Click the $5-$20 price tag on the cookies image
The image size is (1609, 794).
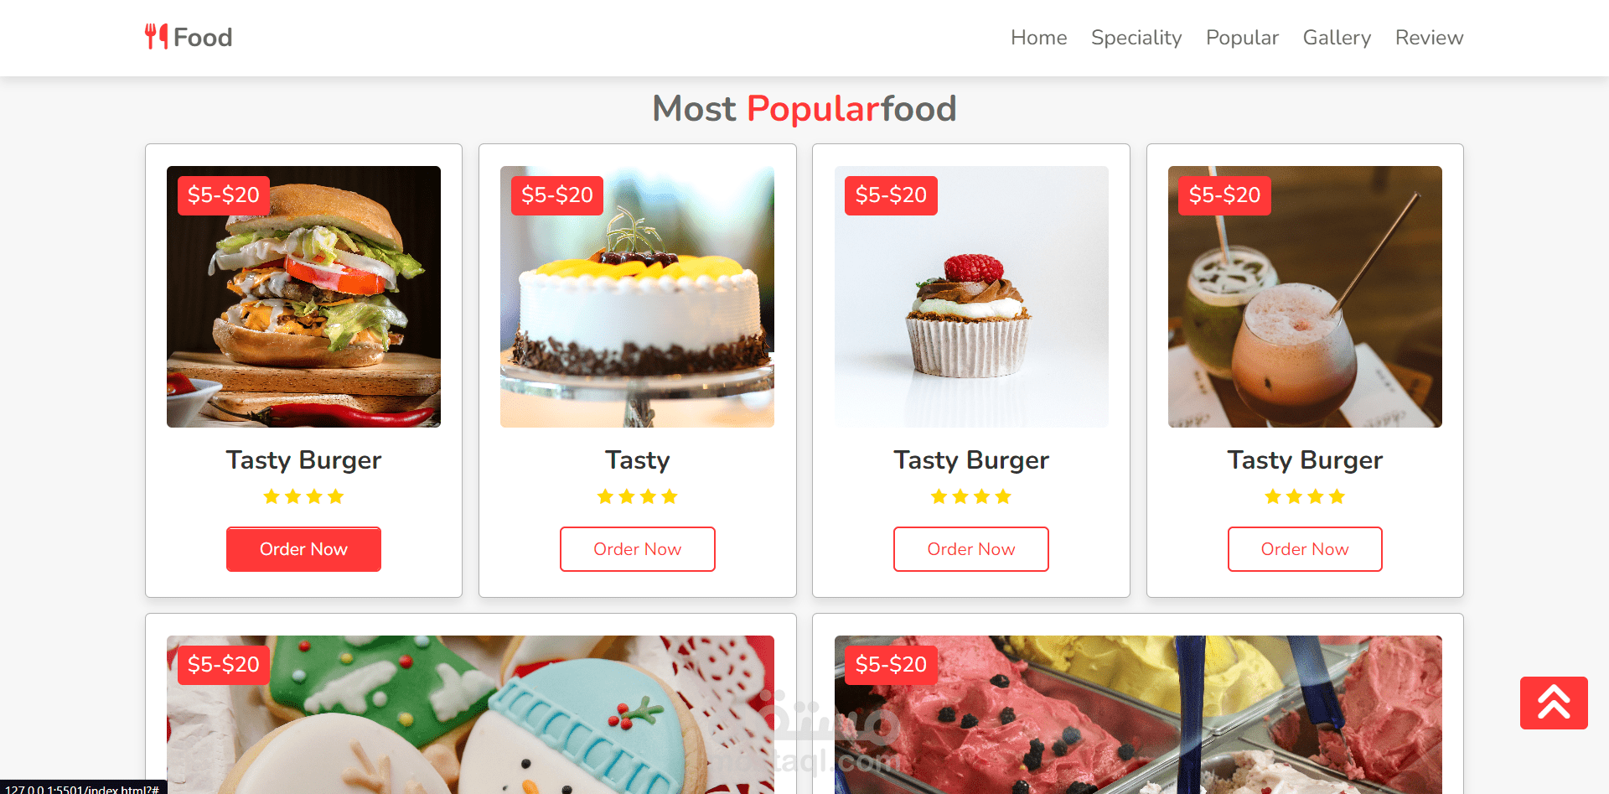point(223,665)
